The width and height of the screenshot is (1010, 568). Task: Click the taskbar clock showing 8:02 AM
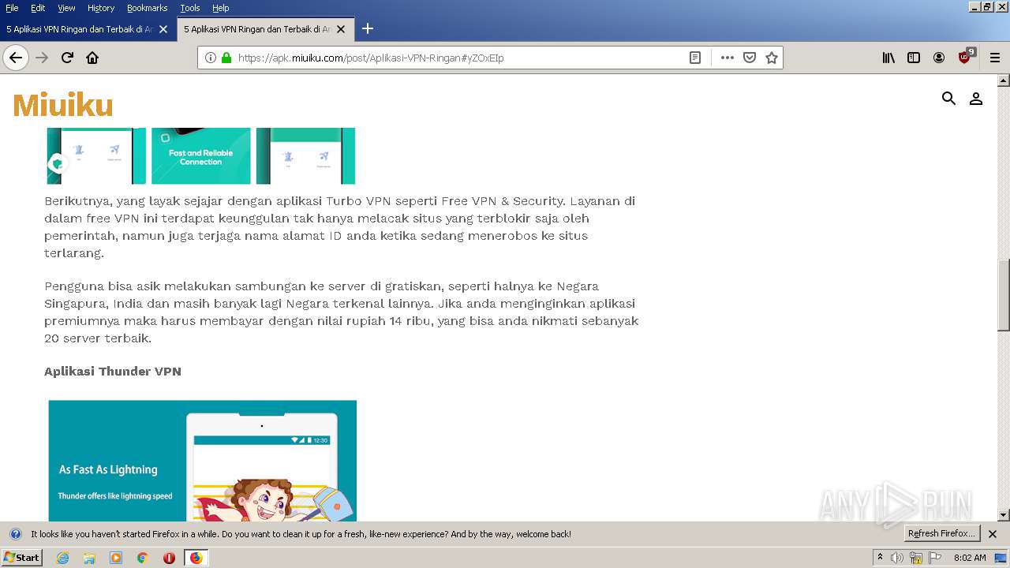tap(970, 558)
